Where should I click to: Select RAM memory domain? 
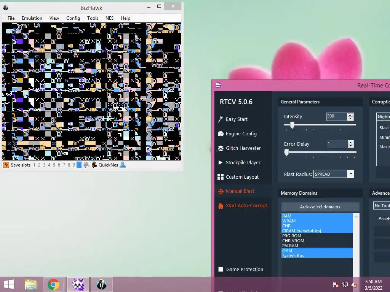317,216
